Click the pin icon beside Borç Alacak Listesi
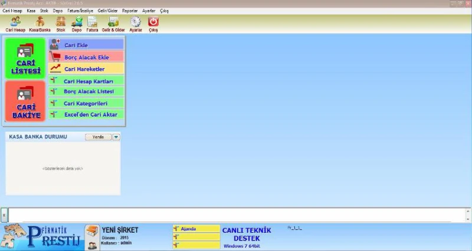Viewport: 472px width, 251px height. click(54, 91)
